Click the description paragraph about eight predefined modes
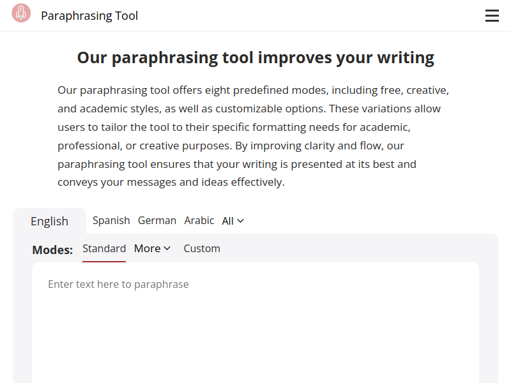The image size is (511, 383). (x=254, y=136)
